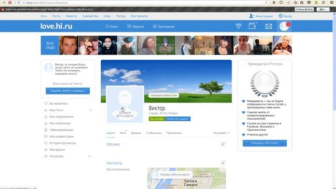Open the "Почта" top link
The width and height of the screenshot is (336, 189).
56,16
